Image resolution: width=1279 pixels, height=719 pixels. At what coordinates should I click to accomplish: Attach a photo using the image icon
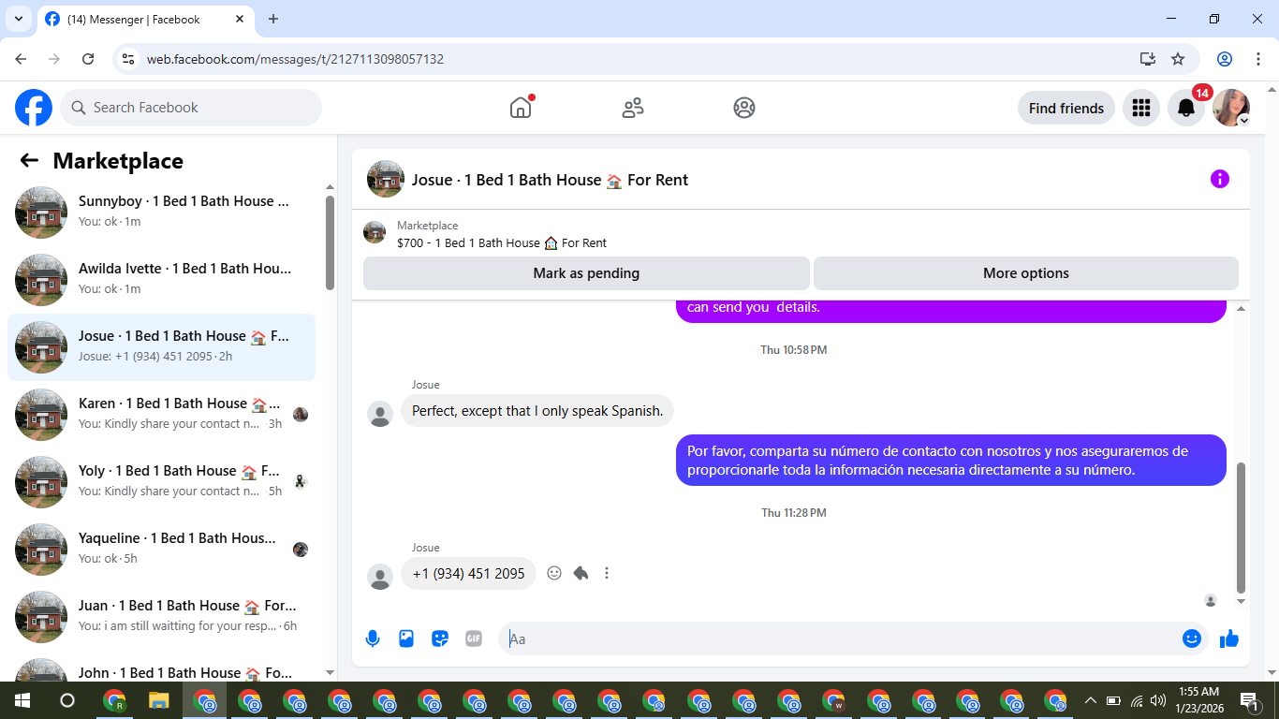click(406, 638)
